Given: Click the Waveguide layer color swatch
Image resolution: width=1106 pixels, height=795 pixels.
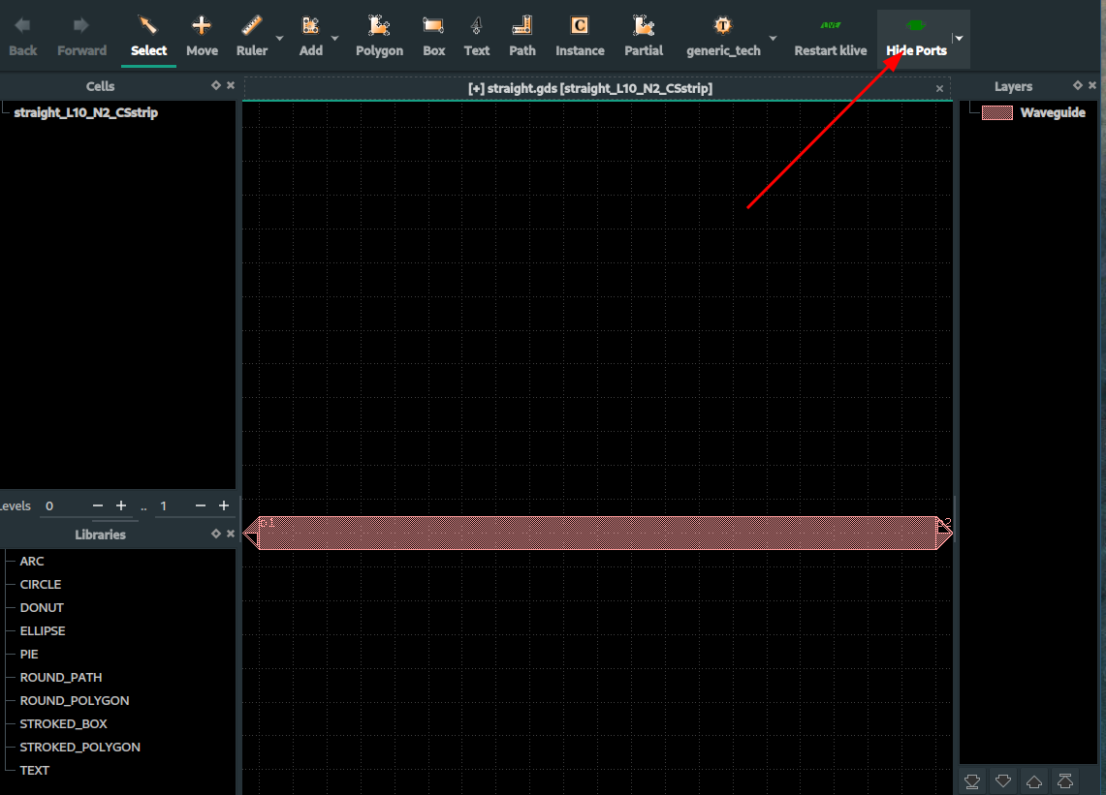Looking at the screenshot, I should pos(996,112).
